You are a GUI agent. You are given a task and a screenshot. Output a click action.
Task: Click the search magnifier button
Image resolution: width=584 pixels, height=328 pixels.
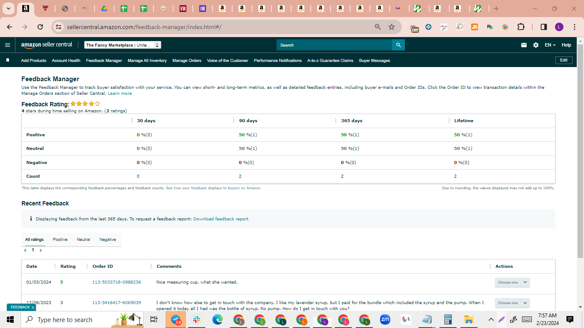pyautogui.click(x=398, y=45)
